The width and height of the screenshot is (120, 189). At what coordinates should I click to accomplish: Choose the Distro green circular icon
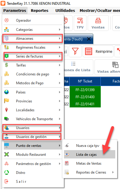coord(7,172)
